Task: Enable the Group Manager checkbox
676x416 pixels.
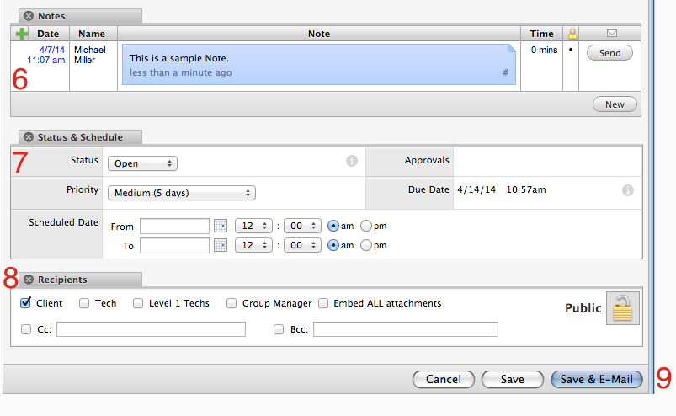Action: click(x=232, y=304)
